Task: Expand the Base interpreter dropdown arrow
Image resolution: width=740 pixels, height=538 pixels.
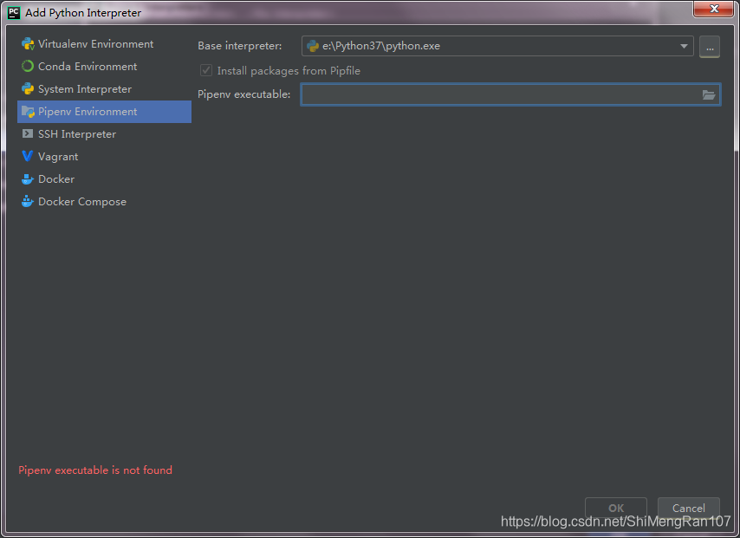Action: click(x=684, y=46)
